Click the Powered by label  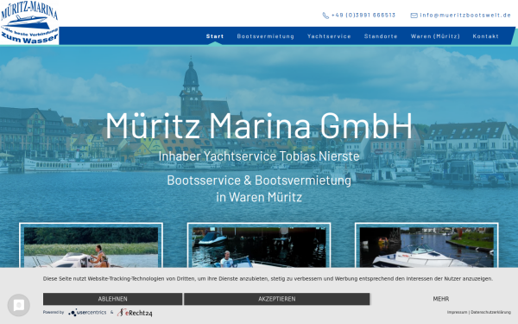[x=54, y=312]
